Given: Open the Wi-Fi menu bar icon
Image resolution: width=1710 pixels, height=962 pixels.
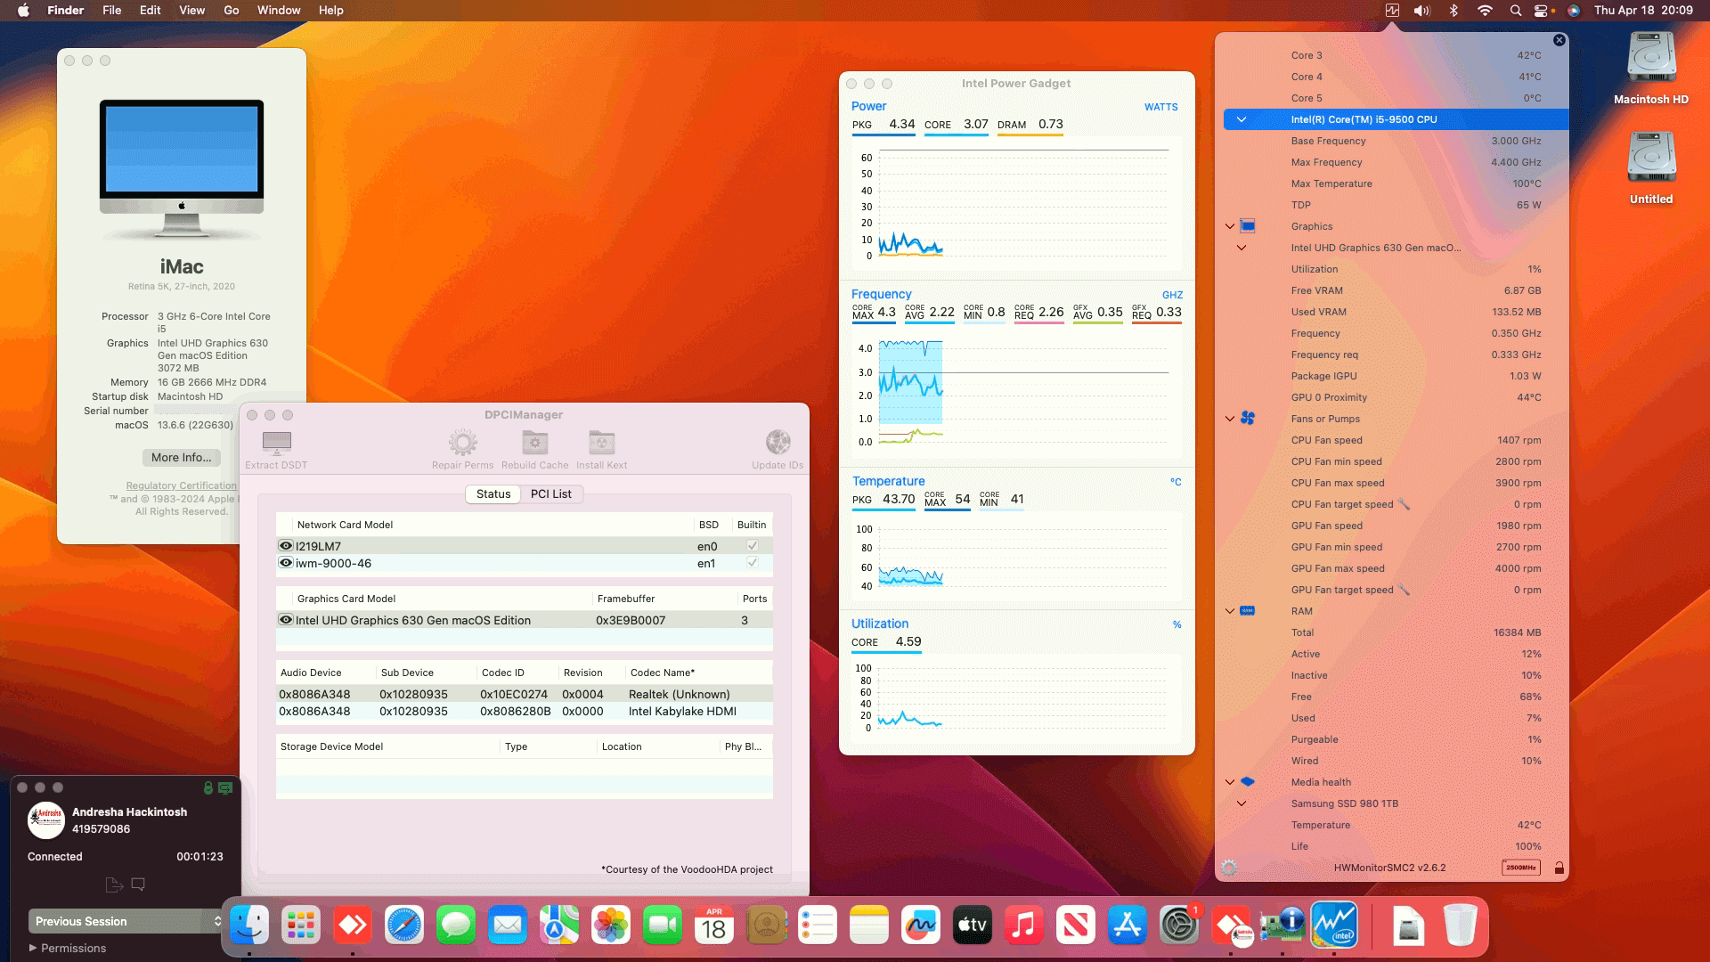Looking at the screenshot, I should coord(1486,11).
